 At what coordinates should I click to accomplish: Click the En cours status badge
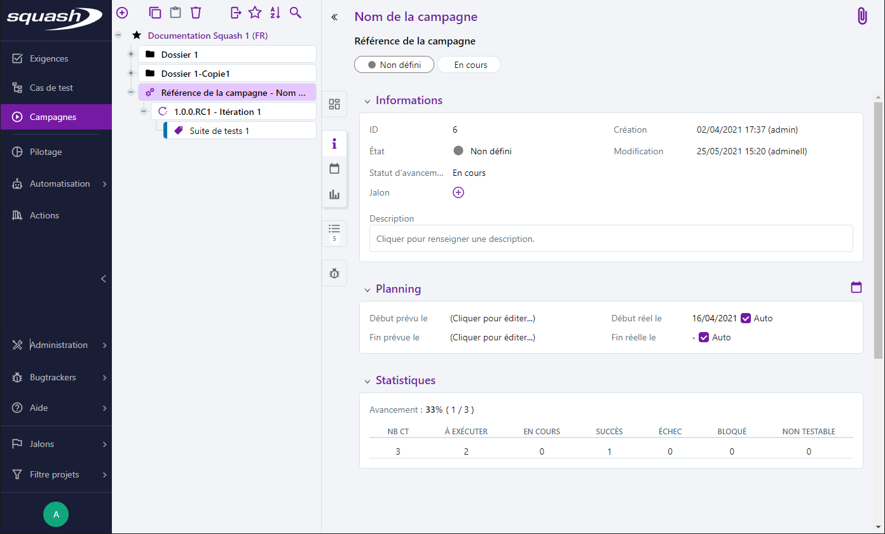point(470,65)
